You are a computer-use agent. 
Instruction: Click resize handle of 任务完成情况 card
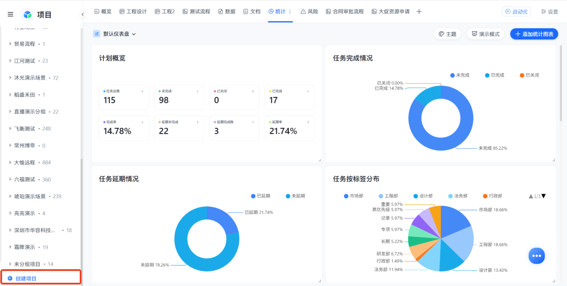[x=553, y=160]
